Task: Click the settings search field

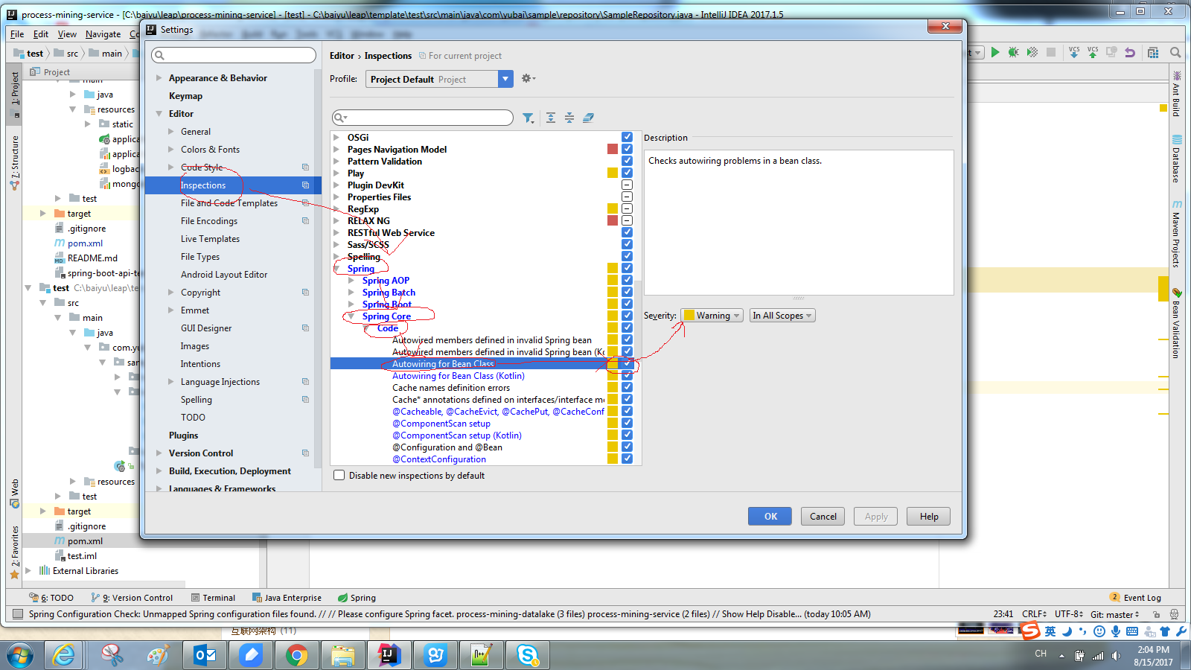Action: pos(233,55)
